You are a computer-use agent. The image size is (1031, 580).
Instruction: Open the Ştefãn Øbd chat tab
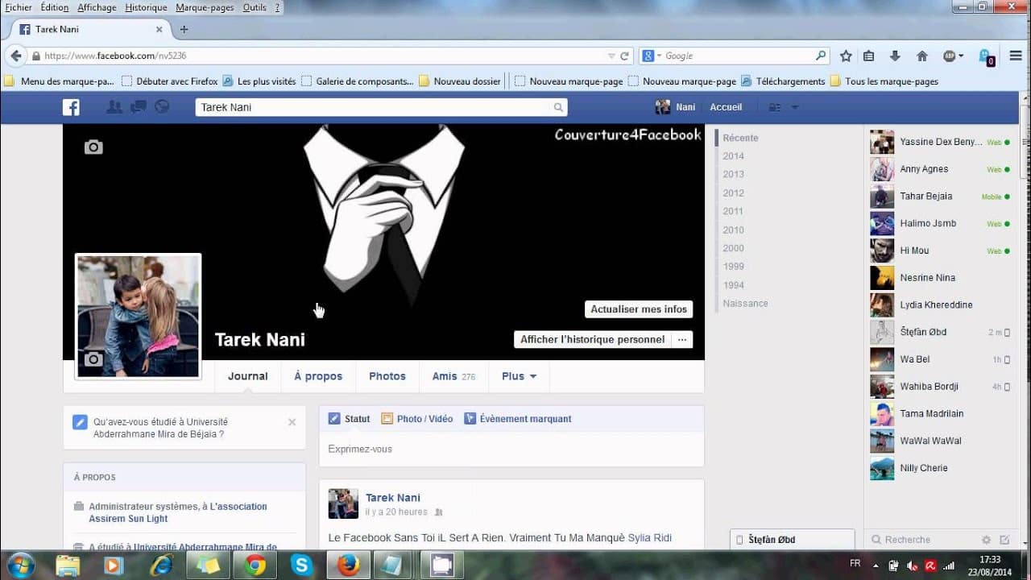tap(793, 540)
